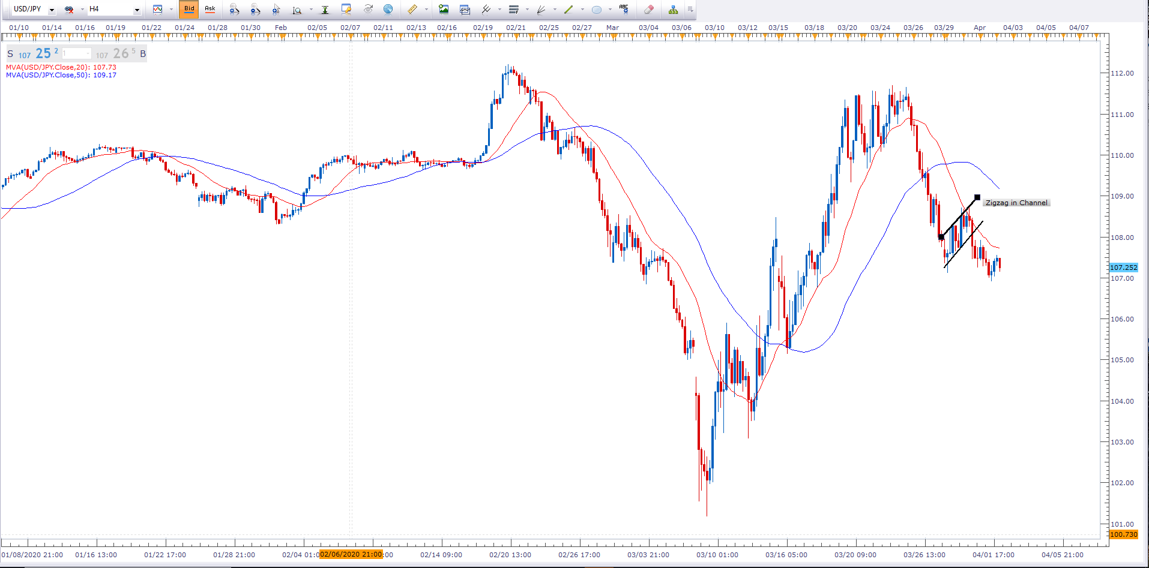Click the B buy price button
1149x568 pixels.
coord(143,54)
